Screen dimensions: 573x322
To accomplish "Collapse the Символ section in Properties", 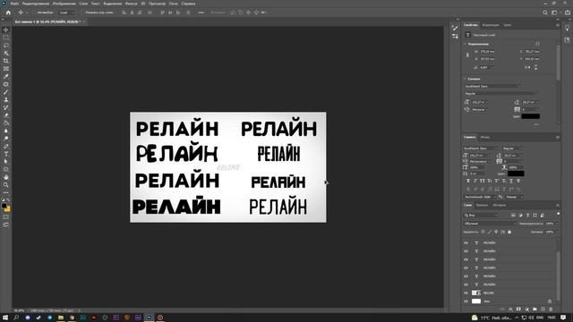I will click(x=466, y=79).
